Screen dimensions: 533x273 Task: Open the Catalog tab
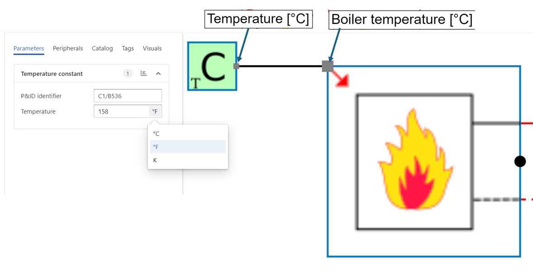(102, 48)
